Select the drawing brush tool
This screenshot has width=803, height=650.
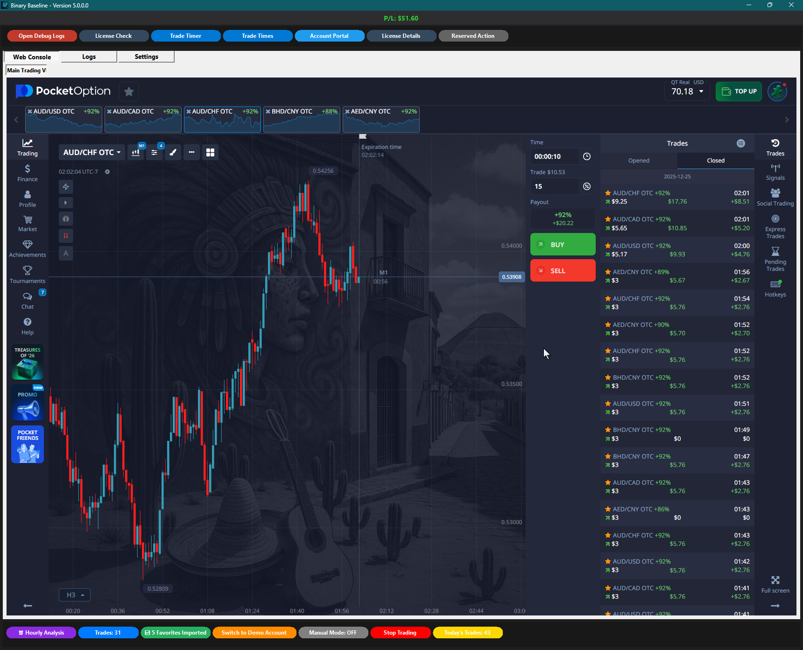click(173, 153)
